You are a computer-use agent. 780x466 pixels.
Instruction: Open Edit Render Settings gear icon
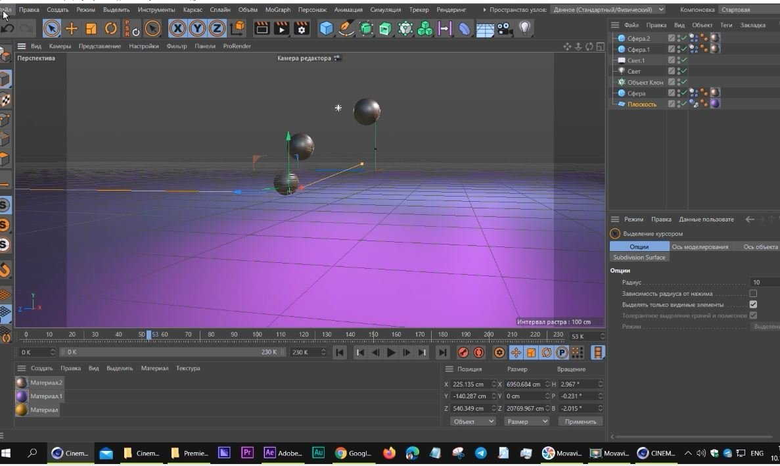301,28
